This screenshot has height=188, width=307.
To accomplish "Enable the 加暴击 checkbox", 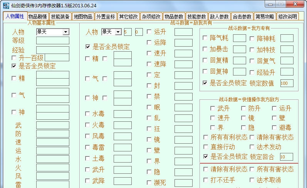I will 205,49.
